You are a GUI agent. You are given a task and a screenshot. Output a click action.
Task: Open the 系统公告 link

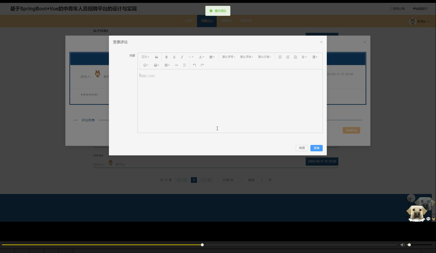pyautogui.click(x=397, y=9)
